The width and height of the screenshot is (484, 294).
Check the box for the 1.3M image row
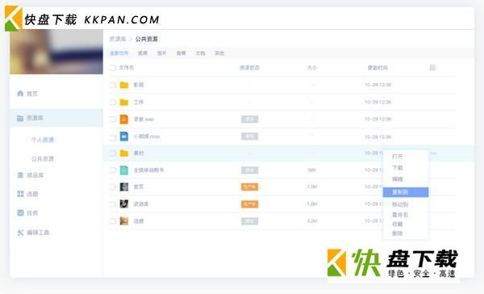113,187
